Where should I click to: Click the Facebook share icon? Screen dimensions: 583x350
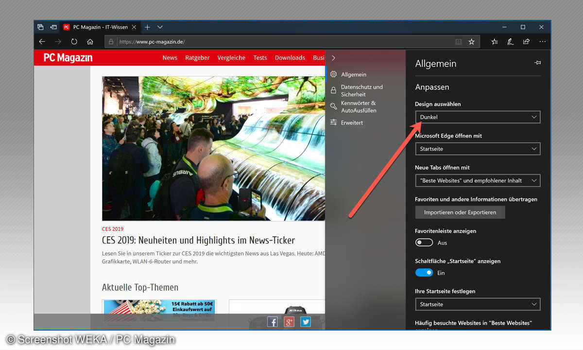273,322
